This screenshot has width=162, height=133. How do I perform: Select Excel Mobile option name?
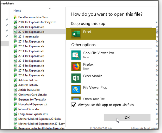pyautogui.click(x=93, y=76)
